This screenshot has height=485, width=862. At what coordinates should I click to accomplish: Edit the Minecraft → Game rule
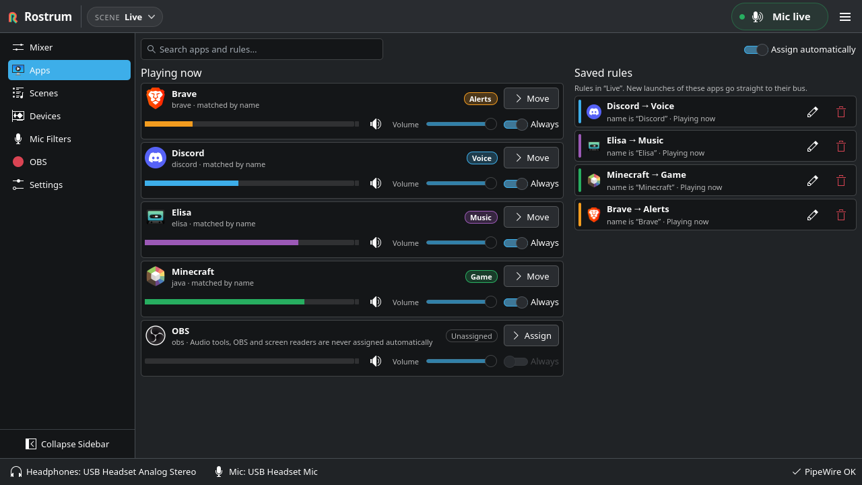tap(813, 181)
